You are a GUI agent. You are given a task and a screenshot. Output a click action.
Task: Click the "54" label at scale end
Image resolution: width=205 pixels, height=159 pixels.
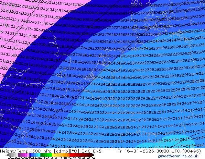93,158
